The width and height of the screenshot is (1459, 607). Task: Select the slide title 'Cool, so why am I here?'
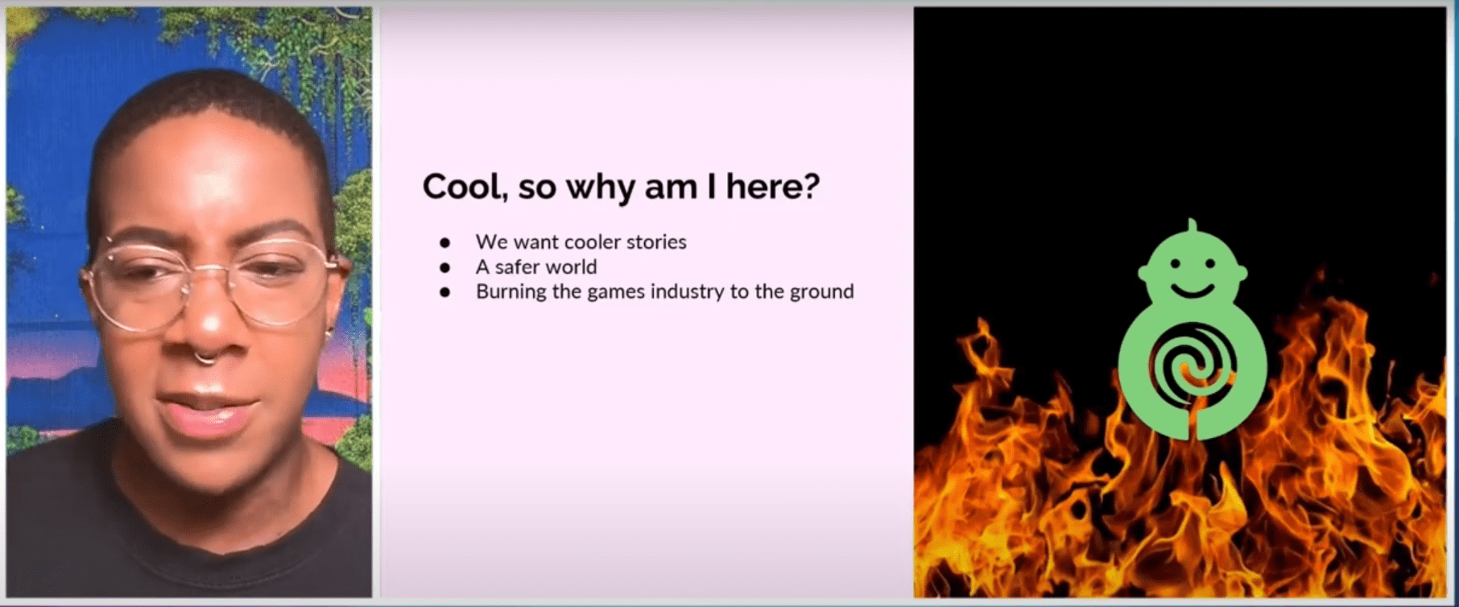coord(621,187)
